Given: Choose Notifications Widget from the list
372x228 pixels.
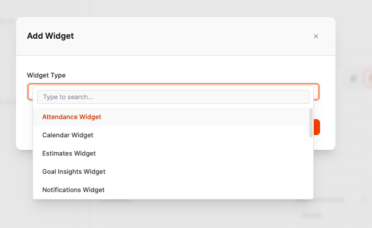Looking at the screenshot, I should (74, 190).
